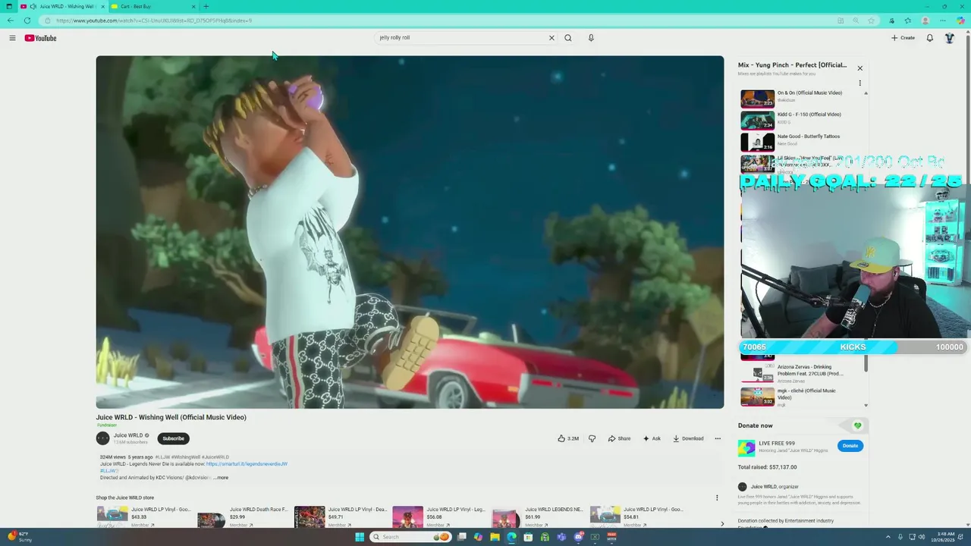Open Juice WRLD Death Race $29.99 product
This screenshot has height=546, width=971.
243,517
